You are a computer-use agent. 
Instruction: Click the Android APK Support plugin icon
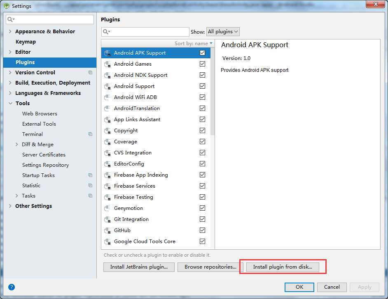click(x=108, y=53)
